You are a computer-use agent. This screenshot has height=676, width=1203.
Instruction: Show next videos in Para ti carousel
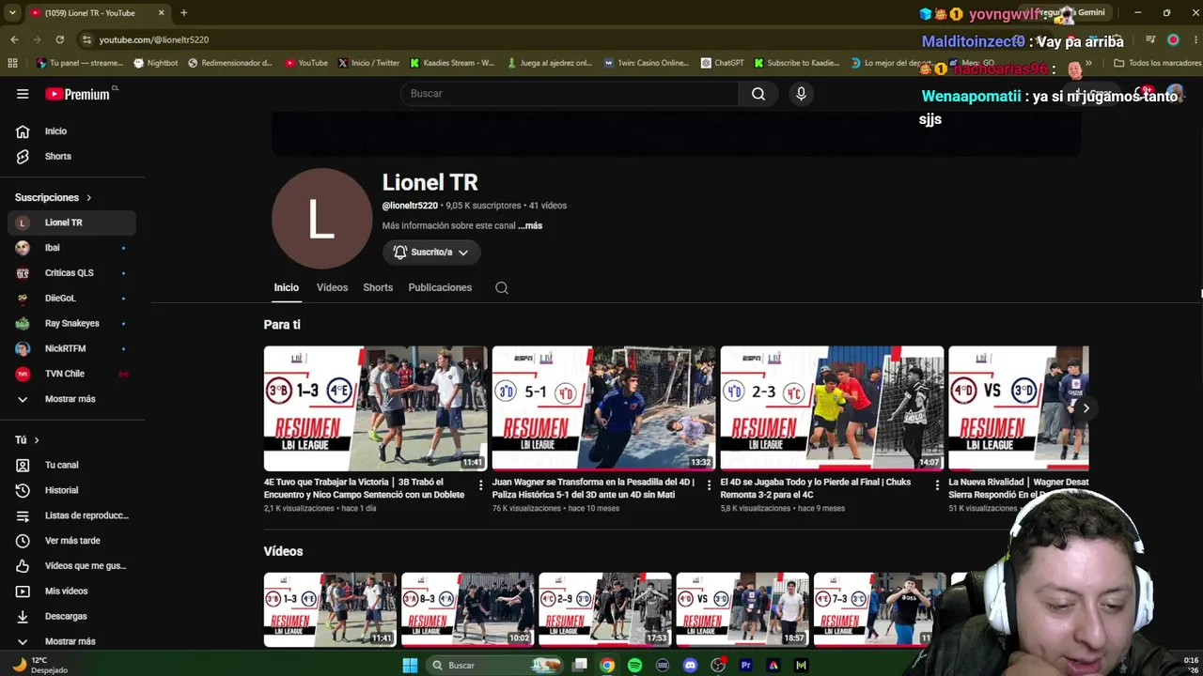click(1086, 408)
